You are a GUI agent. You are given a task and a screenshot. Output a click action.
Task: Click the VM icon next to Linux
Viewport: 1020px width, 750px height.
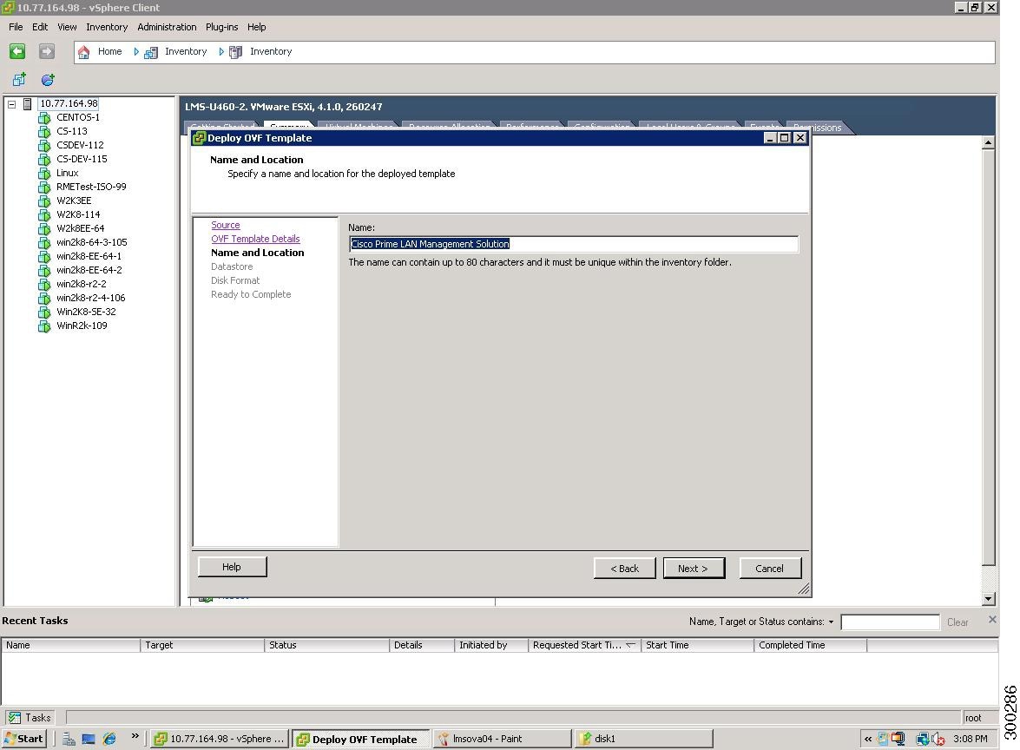point(44,173)
